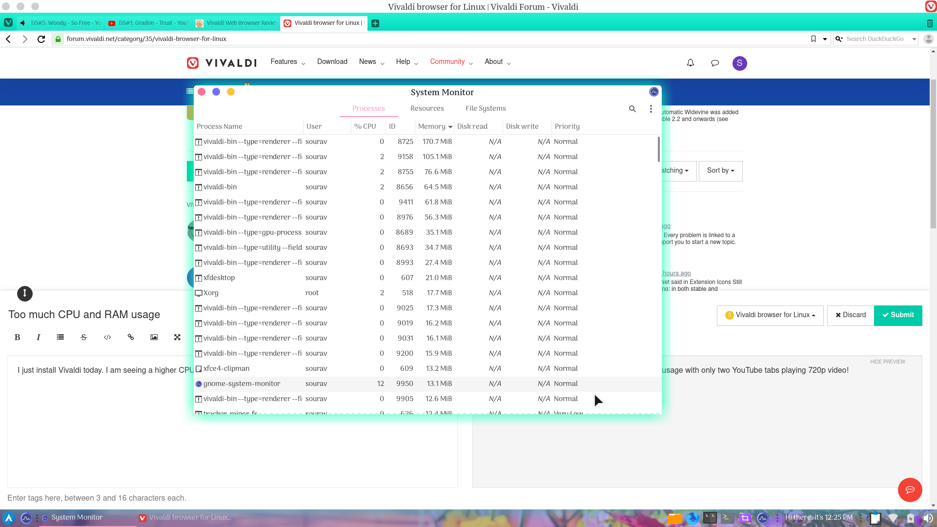Select the xfdesktop process row

[x=428, y=278]
